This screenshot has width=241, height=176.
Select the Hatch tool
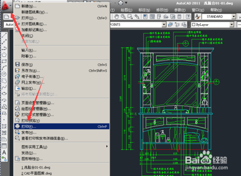[4, 126]
